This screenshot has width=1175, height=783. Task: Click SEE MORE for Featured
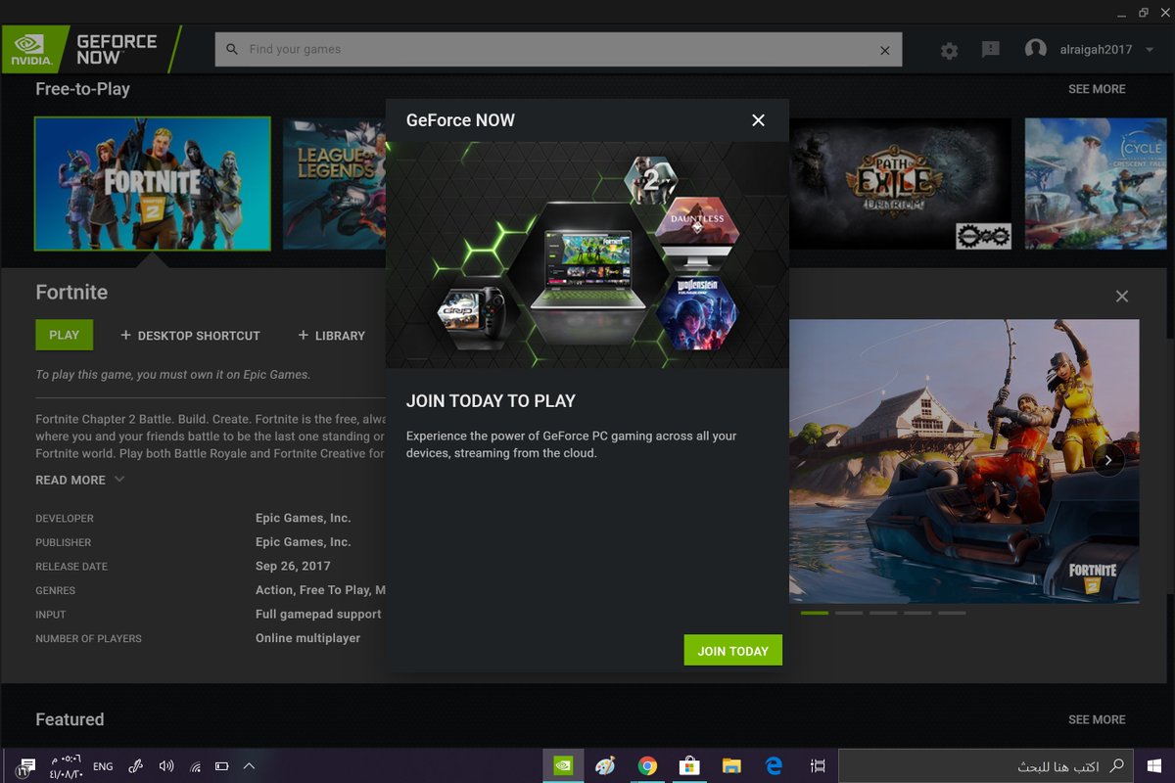pos(1097,719)
